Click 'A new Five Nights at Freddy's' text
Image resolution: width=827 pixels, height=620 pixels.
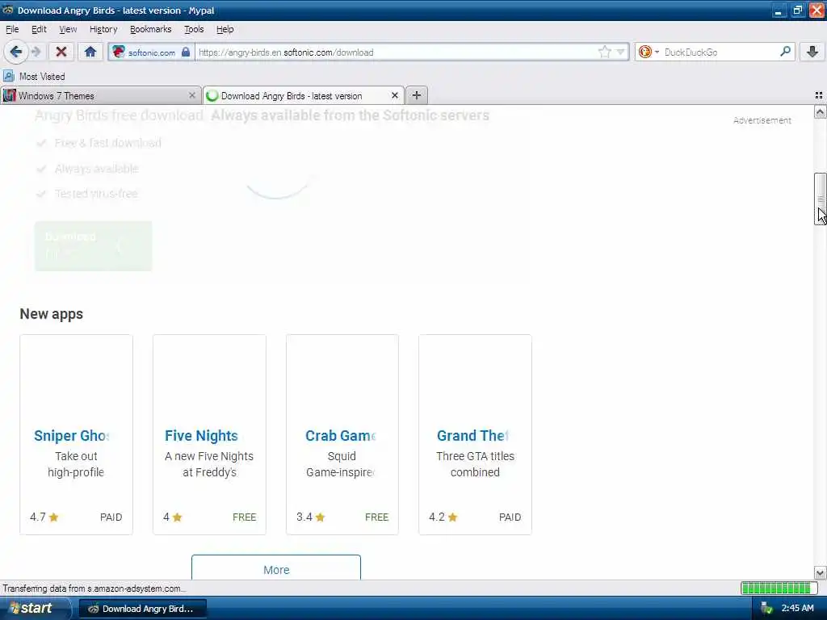click(x=209, y=464)
